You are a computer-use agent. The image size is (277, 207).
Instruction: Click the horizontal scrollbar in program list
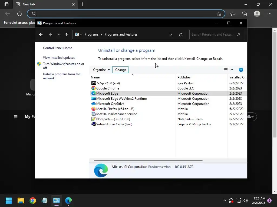point(148,160)
